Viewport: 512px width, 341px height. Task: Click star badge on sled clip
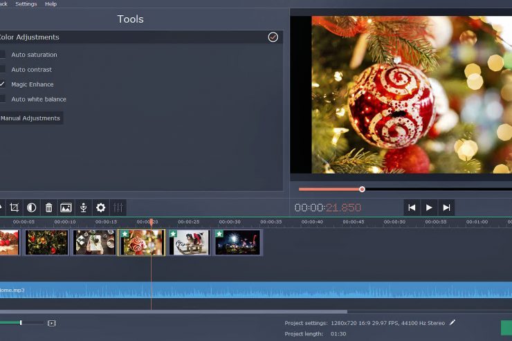click(x=173, y=234)
